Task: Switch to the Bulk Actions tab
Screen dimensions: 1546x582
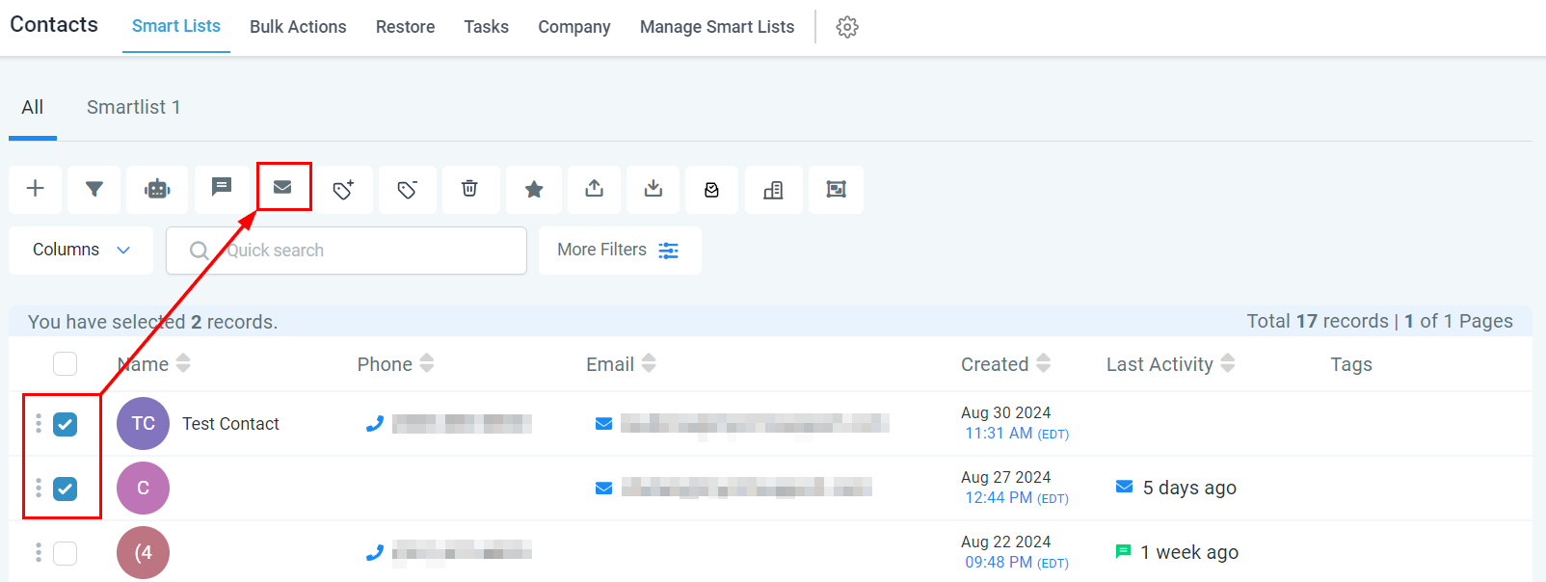Action: click(298, 27)
